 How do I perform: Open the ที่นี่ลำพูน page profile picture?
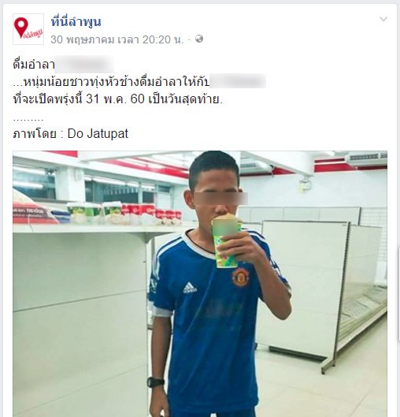click(x=28, y=29)
